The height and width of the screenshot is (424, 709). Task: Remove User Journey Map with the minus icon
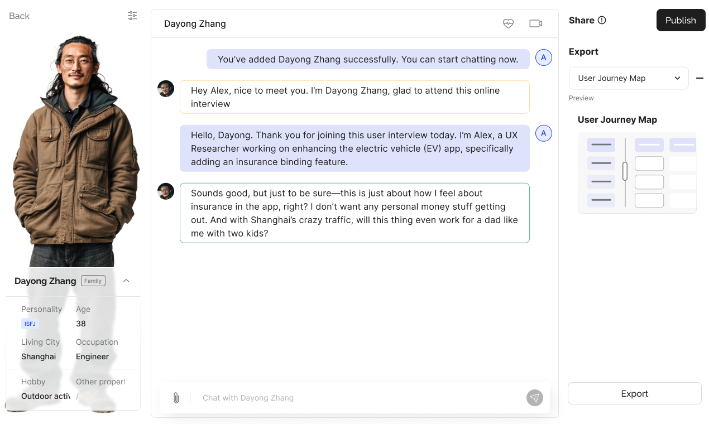tap(700, 78)
